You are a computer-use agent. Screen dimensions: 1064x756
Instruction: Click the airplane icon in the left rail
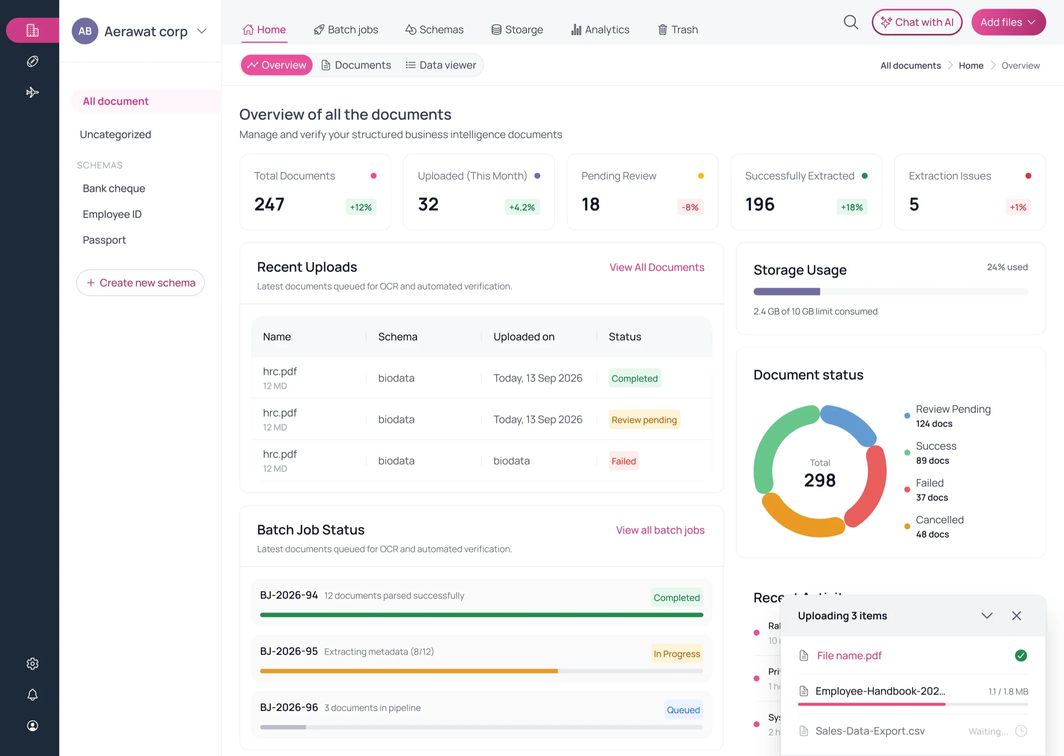point(32,92)
